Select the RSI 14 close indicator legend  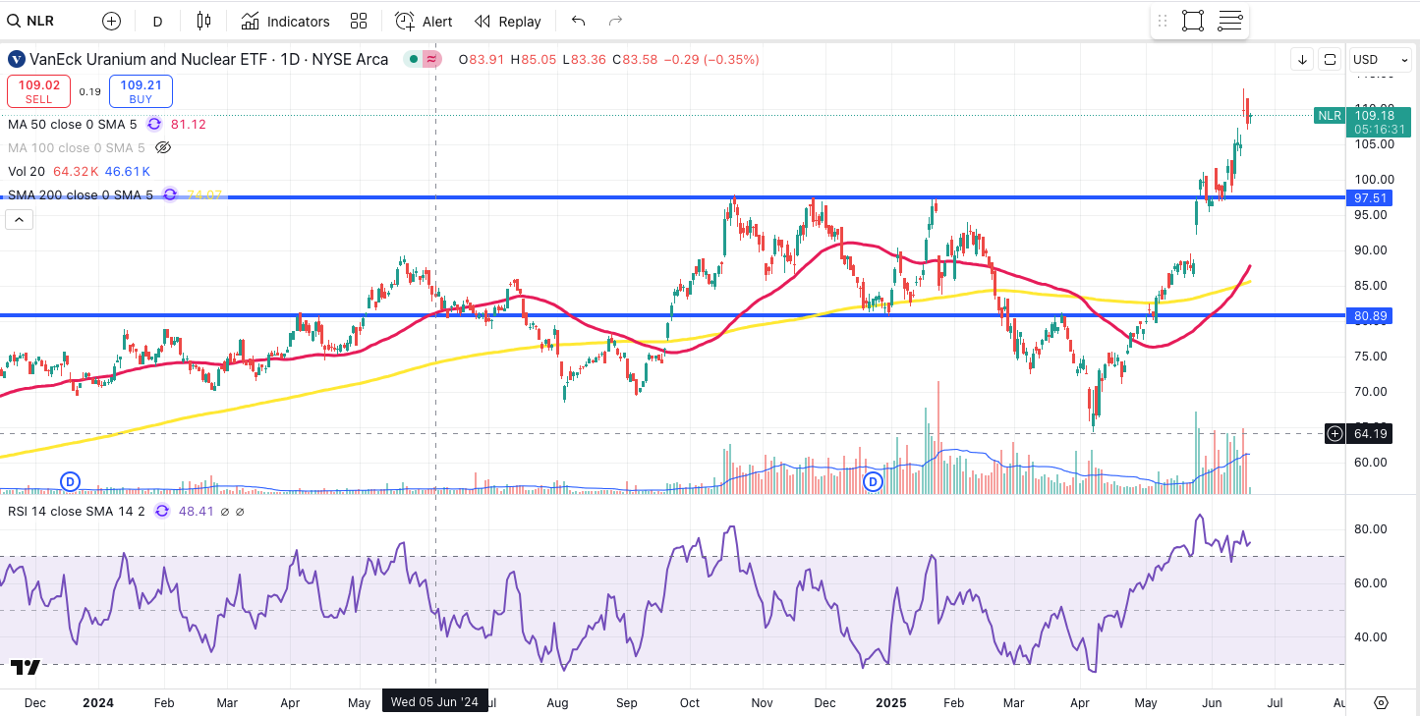point(77,511)
